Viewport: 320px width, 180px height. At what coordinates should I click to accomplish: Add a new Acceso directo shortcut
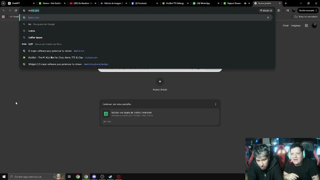[160, 81]
